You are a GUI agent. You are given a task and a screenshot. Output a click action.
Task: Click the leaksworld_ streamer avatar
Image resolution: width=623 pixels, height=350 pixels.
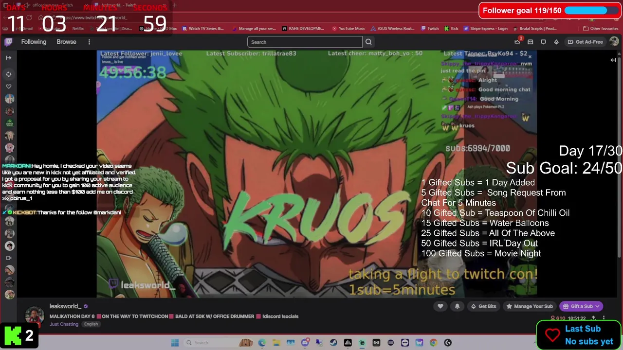(x=35, y=315)
